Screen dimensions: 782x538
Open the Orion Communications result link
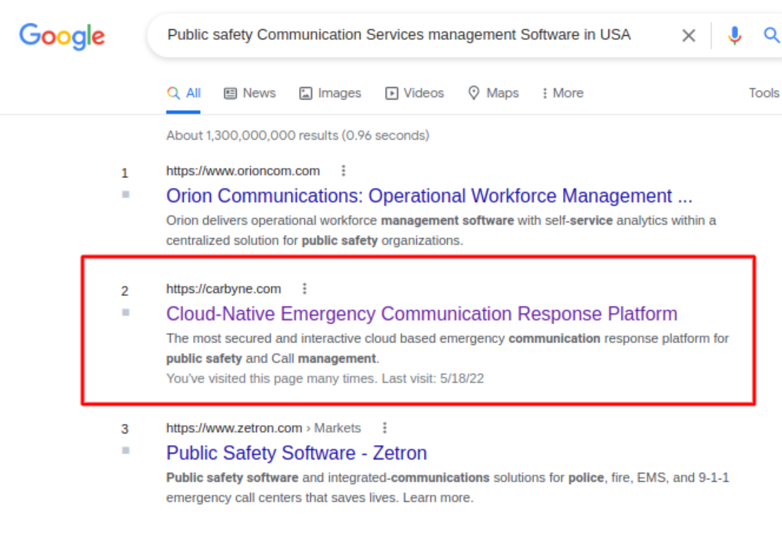pos(429,196)
